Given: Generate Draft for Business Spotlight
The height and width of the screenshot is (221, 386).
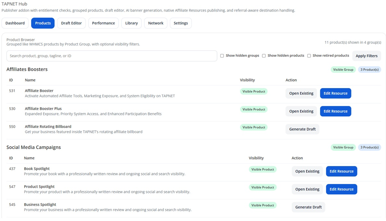Looking at the screenshot, I should pyautogui.click(x=308, y=207).
